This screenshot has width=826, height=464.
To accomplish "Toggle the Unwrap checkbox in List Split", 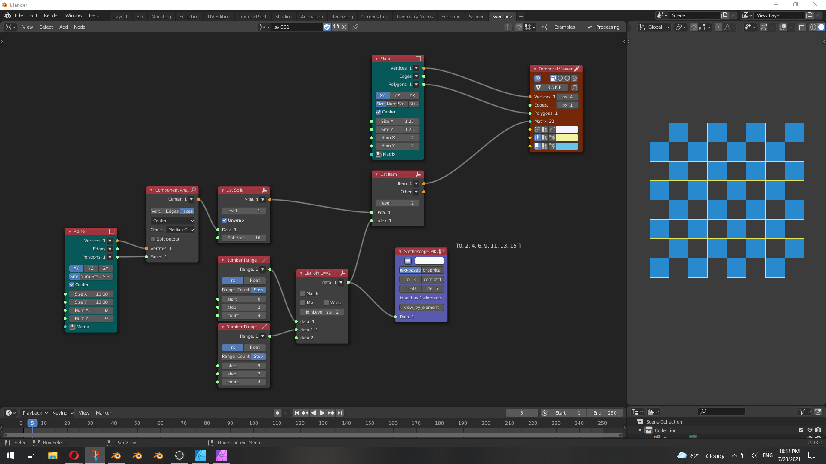I will [x=225, y=220].
